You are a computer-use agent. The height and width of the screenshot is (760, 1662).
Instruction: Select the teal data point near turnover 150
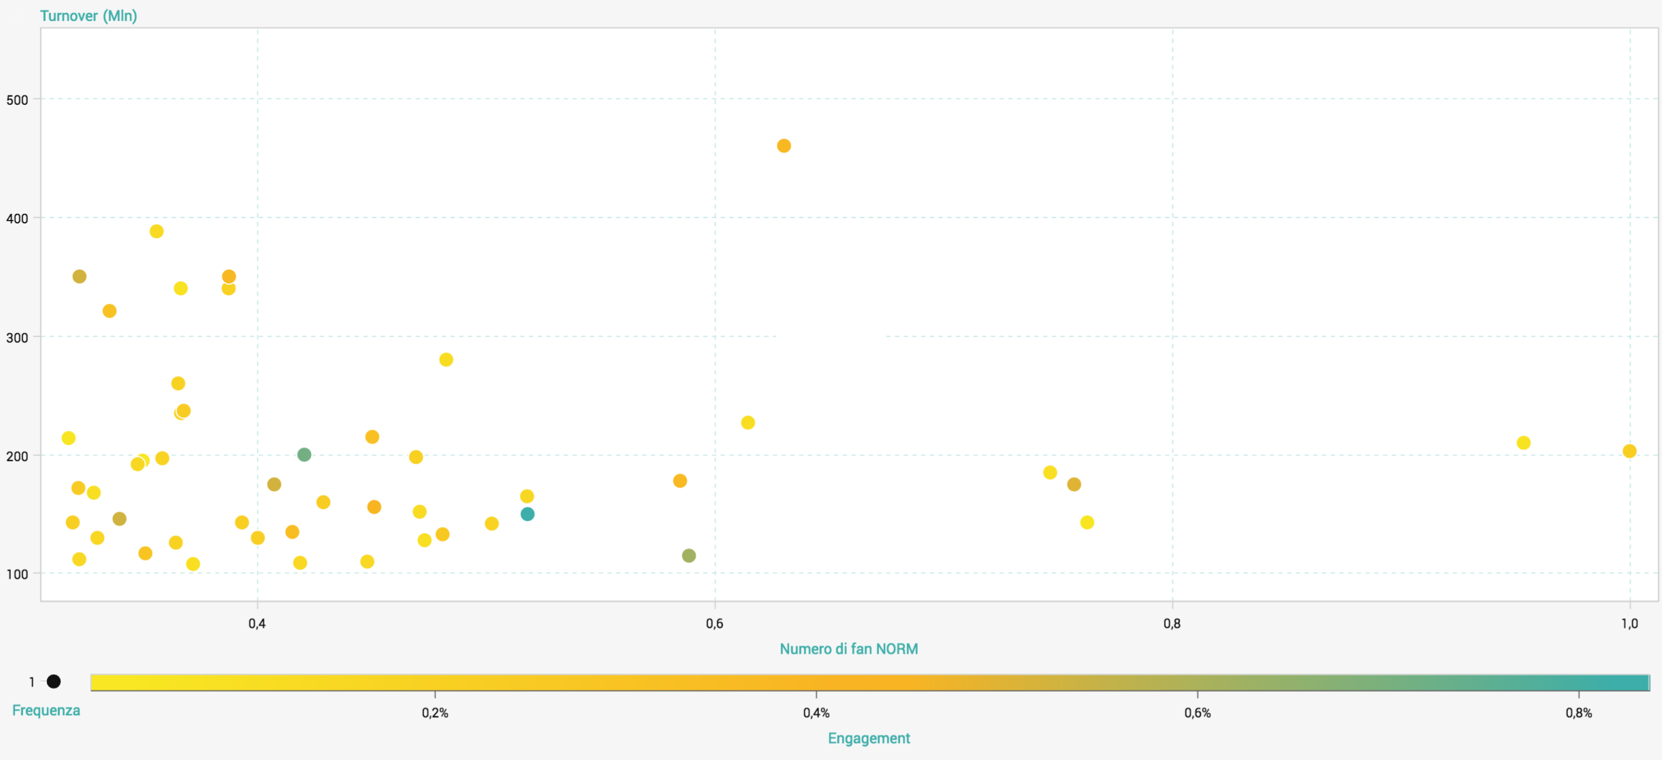pos(528,514)
